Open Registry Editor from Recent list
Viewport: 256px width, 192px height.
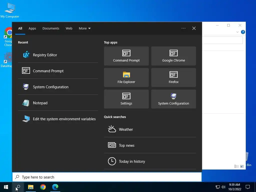pyautogui.click(x=58, y=55)
